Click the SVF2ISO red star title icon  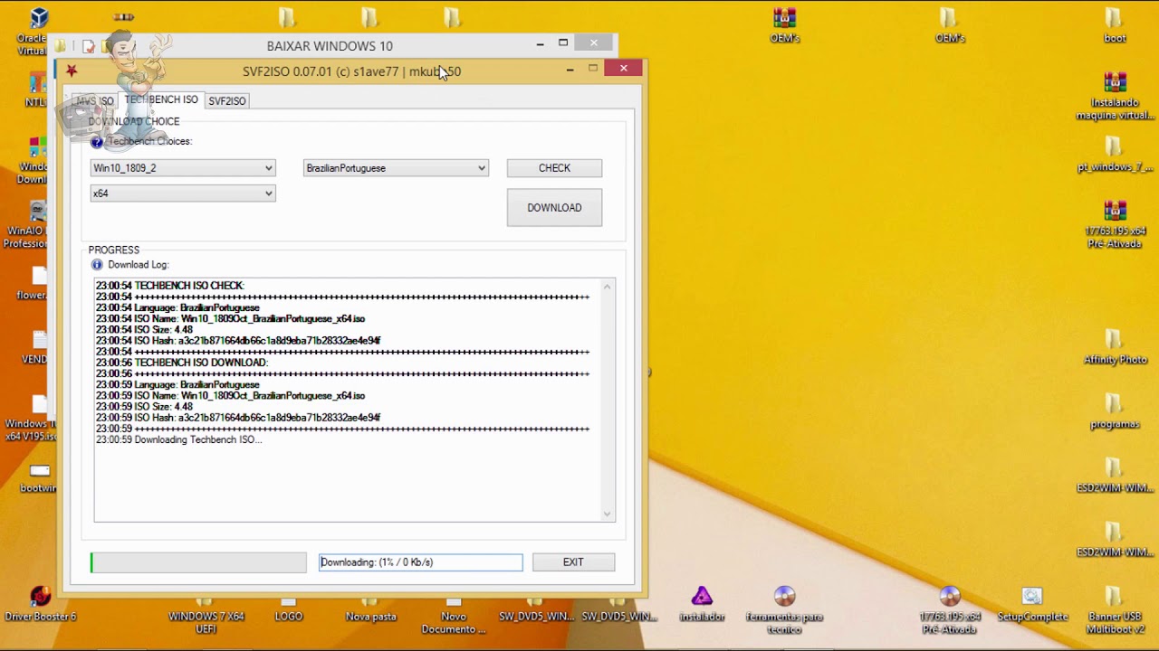pyautogui.click(x=72, y=71)
